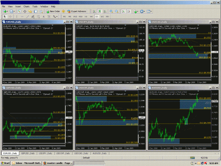221x166 pixels.
Task: Expand Arrows objects dropdown arrow
Action: [x=57, y=17]
